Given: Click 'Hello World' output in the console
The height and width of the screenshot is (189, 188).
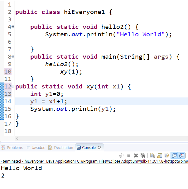Looking at the screenshot, I should point(22,168).
